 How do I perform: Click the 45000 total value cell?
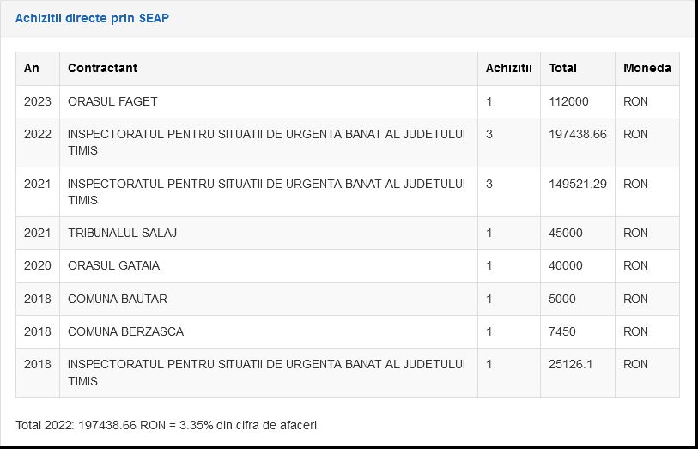pyautogui.click(x=566, y=233)
